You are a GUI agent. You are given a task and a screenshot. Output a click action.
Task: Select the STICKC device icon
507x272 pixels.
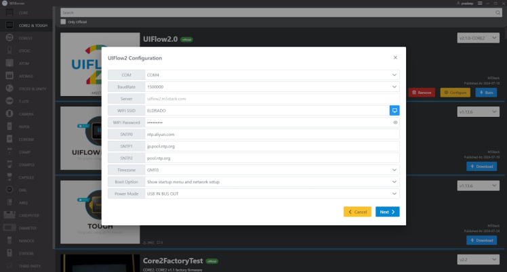click(9, 50)
